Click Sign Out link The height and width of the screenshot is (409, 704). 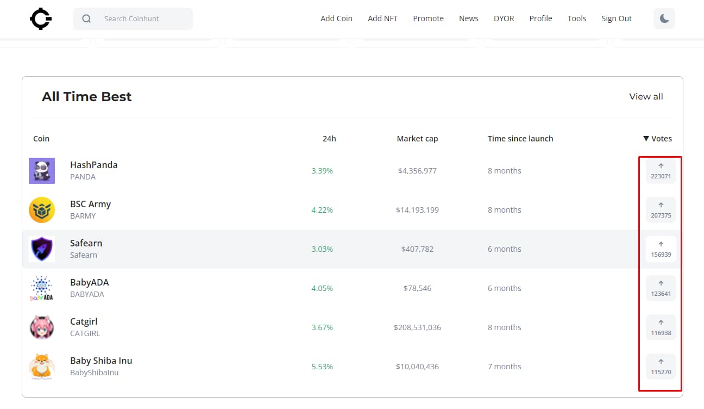click(617, 18)
